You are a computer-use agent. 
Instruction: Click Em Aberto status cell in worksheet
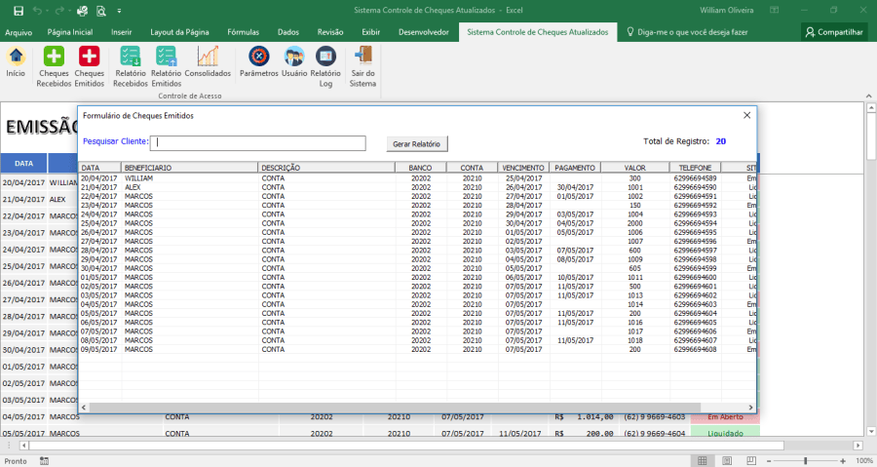725,417
